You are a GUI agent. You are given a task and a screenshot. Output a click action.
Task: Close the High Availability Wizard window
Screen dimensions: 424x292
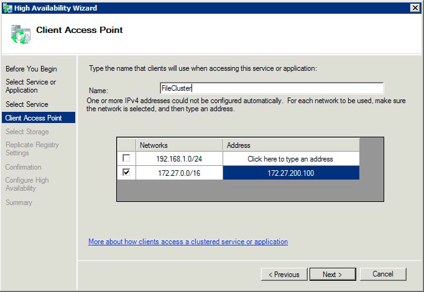415,8
